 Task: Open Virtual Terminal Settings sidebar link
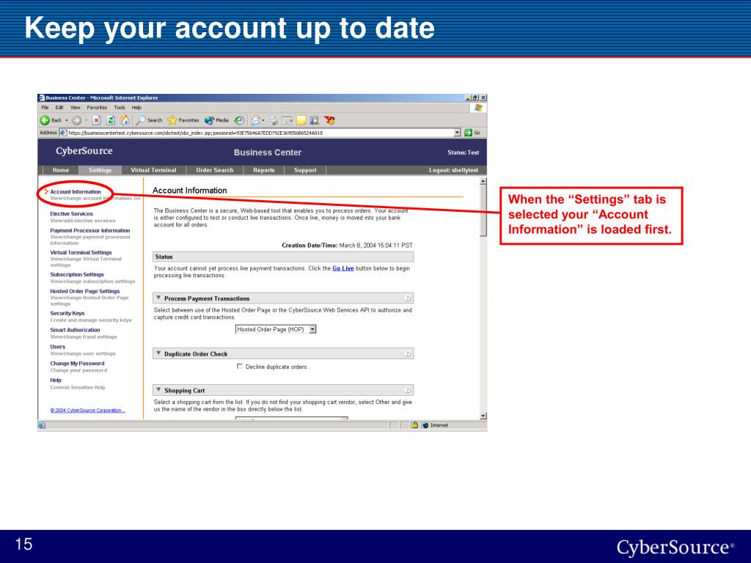(x=81, y=252)
